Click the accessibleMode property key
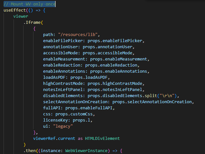 click(x=61, y=53)
